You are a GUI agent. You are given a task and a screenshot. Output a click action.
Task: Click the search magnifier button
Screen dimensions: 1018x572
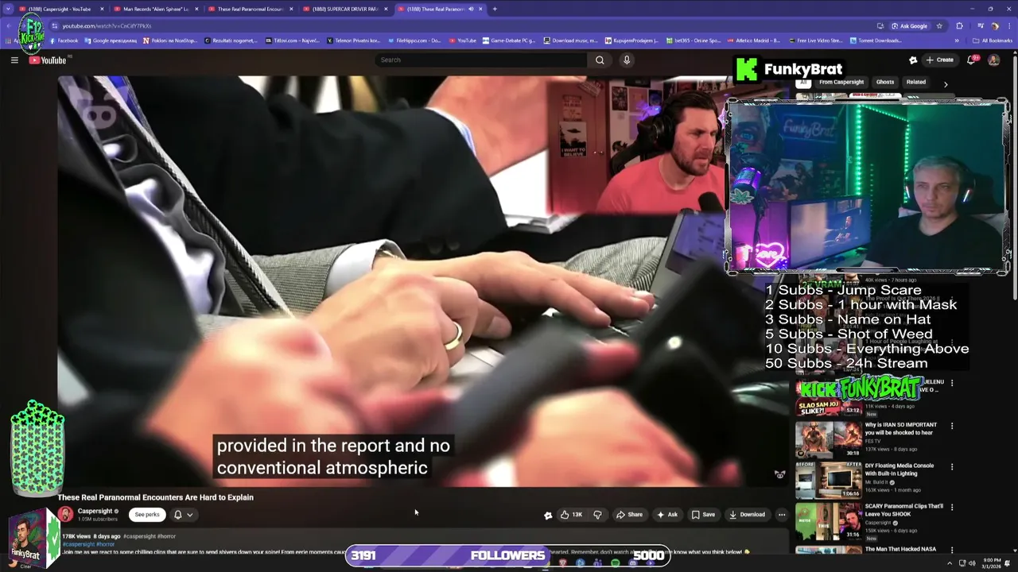coord(600,60)
